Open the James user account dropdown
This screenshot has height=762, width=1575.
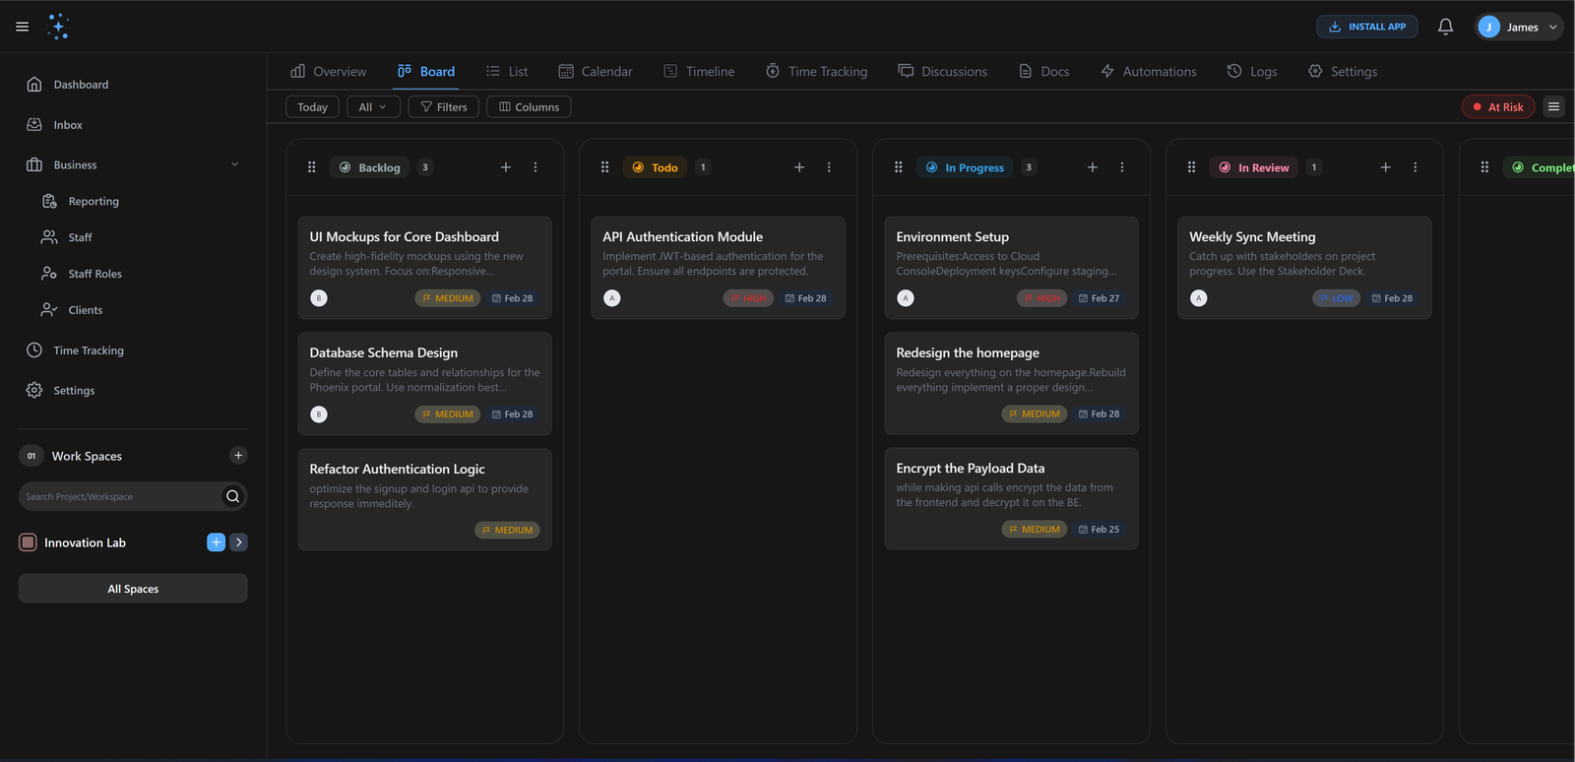pos(1519,27)
